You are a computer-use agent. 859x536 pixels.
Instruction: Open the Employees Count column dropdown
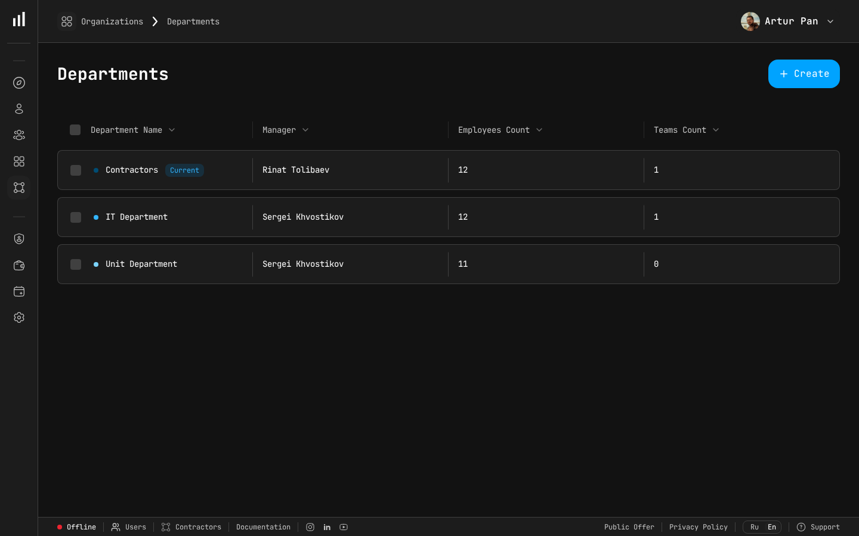click(539, 130)
